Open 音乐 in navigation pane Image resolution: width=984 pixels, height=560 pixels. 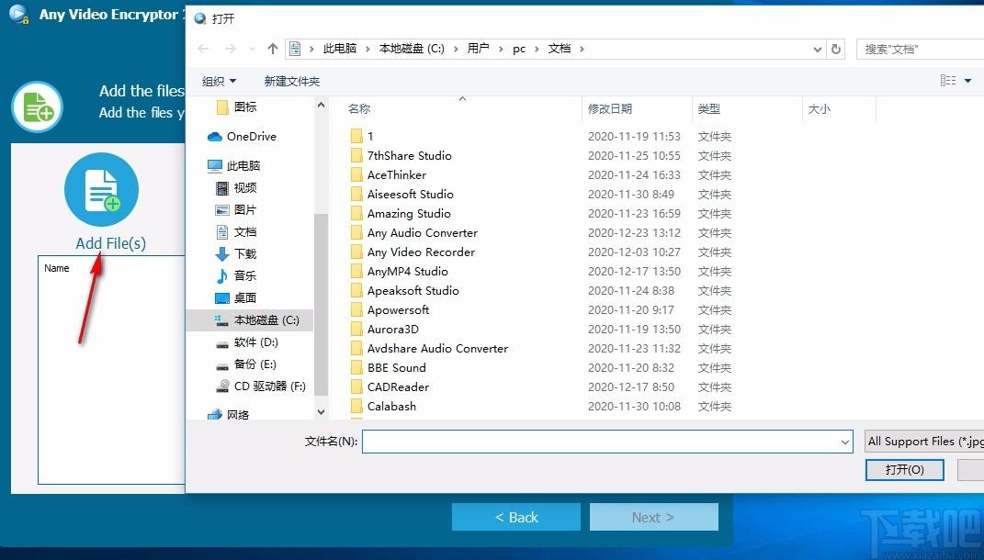coord(236,275)
